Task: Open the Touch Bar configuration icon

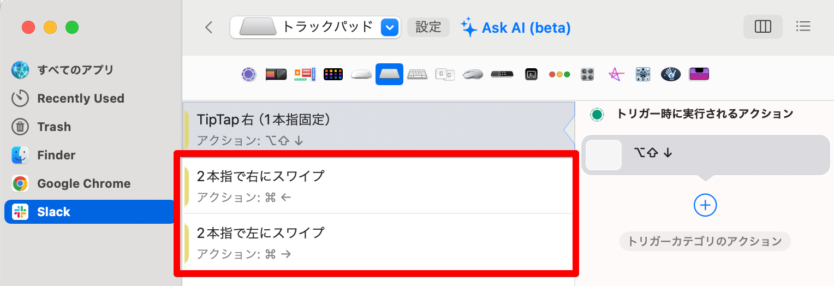Action: pyautogui.click(x=276, y=74)
